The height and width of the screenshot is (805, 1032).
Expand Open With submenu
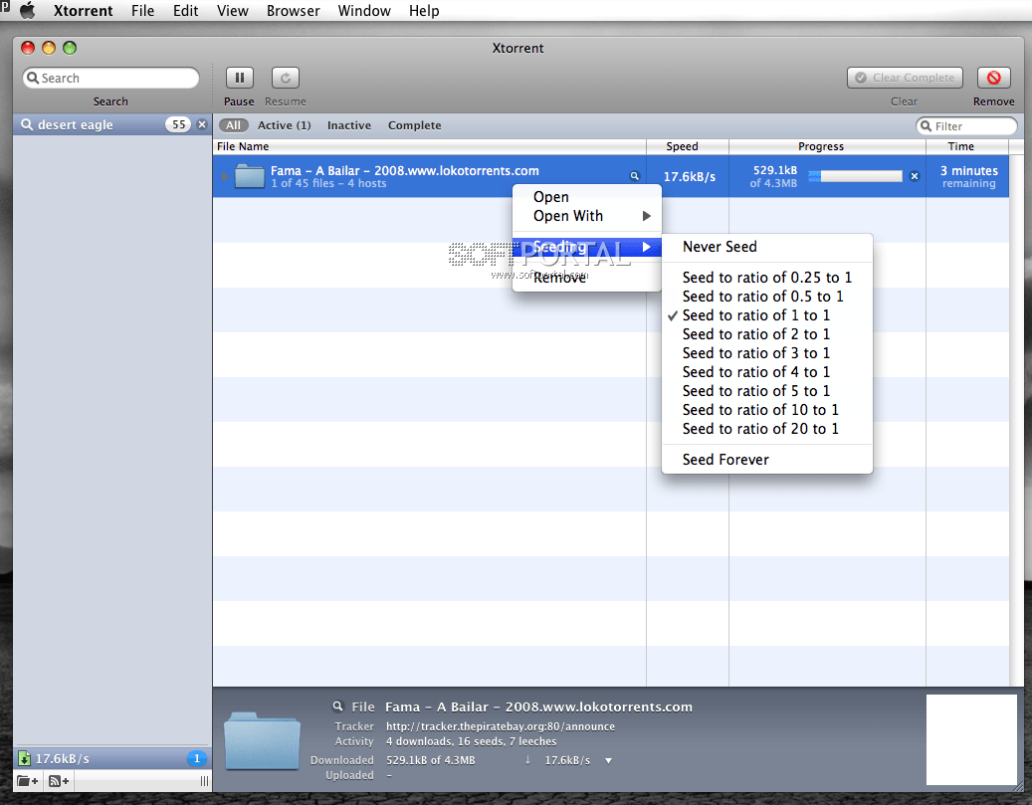[x=586, y=216]
